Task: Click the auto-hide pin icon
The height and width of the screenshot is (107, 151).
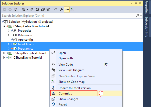Action: tap(136, 3)
